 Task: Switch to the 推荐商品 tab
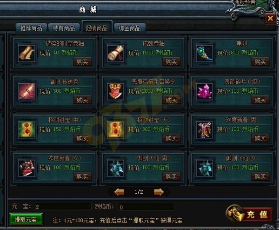coord(31,28)
